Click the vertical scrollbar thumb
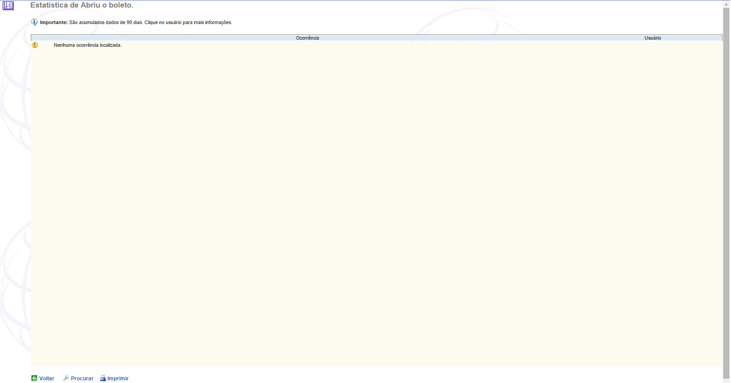Viewport: 731px width, 383px height. coord(726,178)
